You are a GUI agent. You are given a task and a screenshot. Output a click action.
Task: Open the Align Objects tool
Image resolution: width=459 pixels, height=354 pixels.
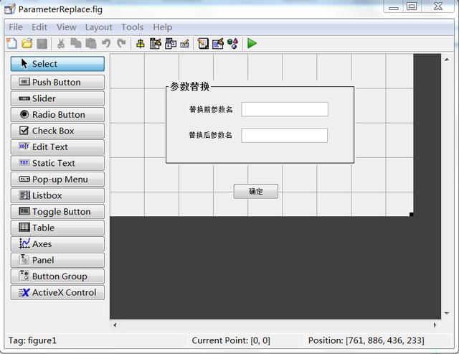(x=141, y=43)
